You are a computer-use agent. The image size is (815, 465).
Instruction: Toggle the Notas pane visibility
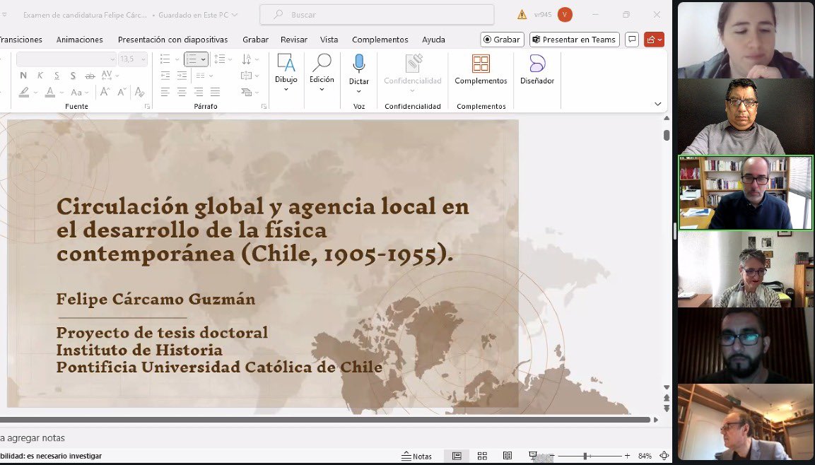[x=416, y=456]
